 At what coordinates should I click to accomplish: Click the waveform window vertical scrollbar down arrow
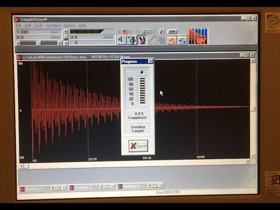click(x=253, y=156)
